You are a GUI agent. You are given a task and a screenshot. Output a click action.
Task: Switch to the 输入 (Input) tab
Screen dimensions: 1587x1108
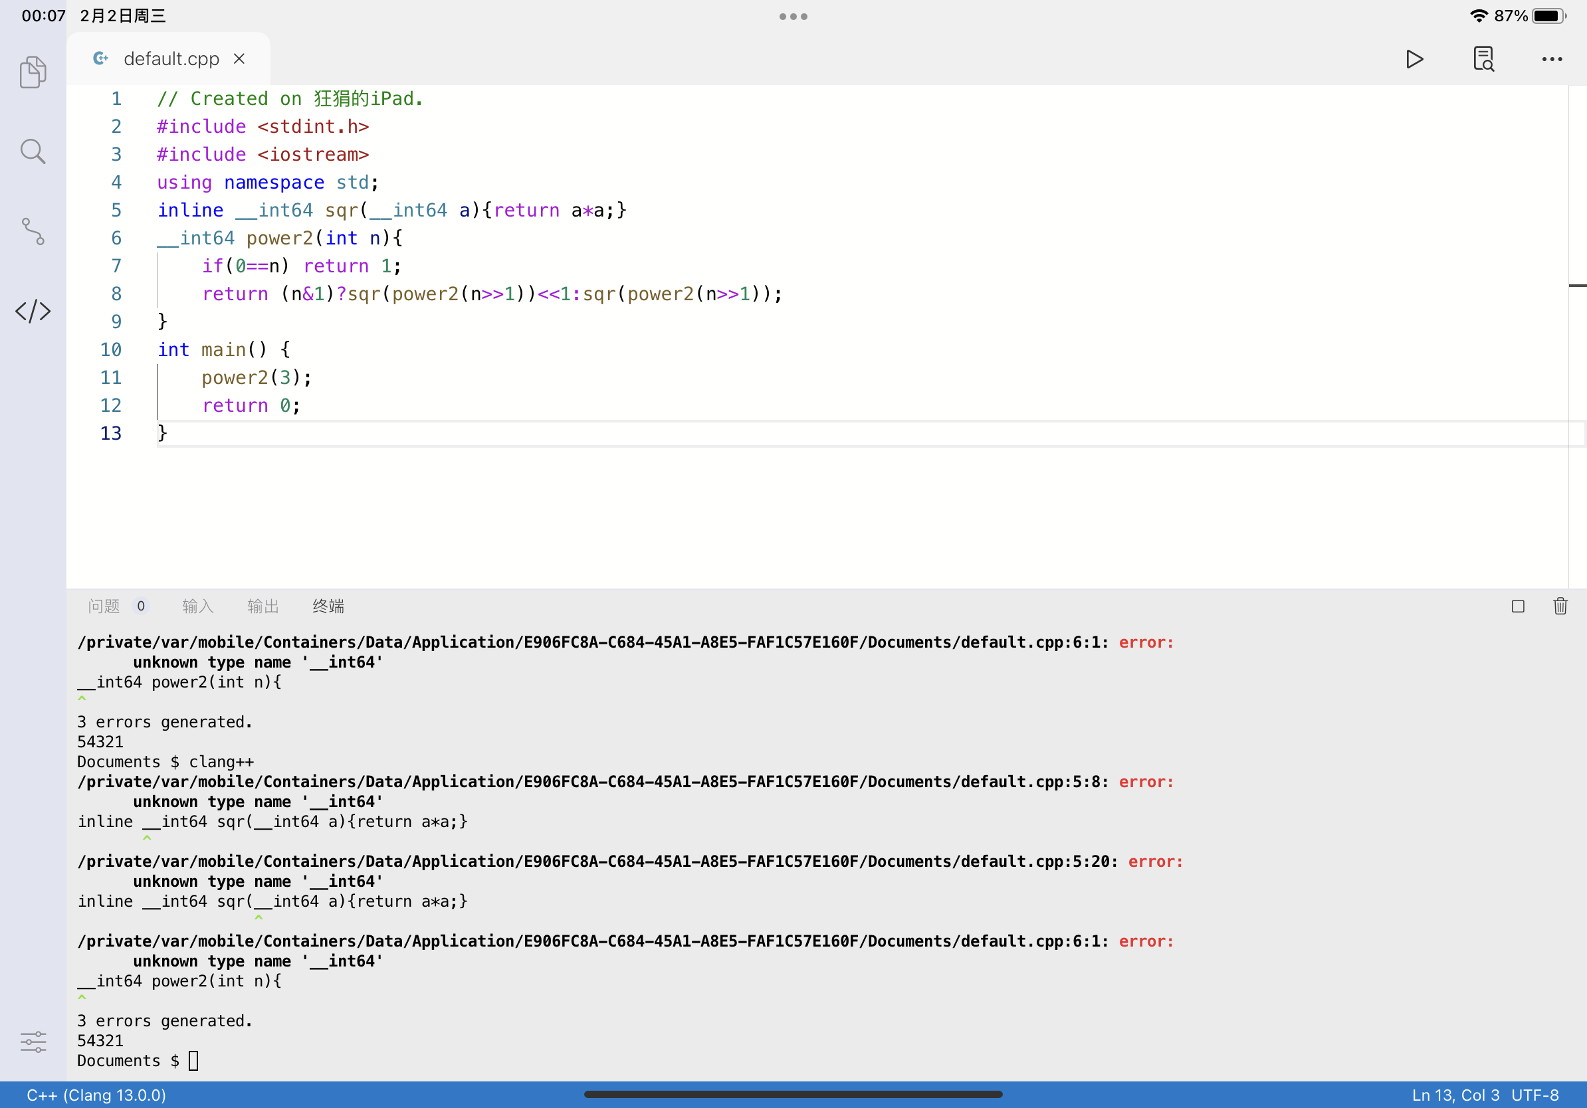pyautogui.click(x=197, y=606)
